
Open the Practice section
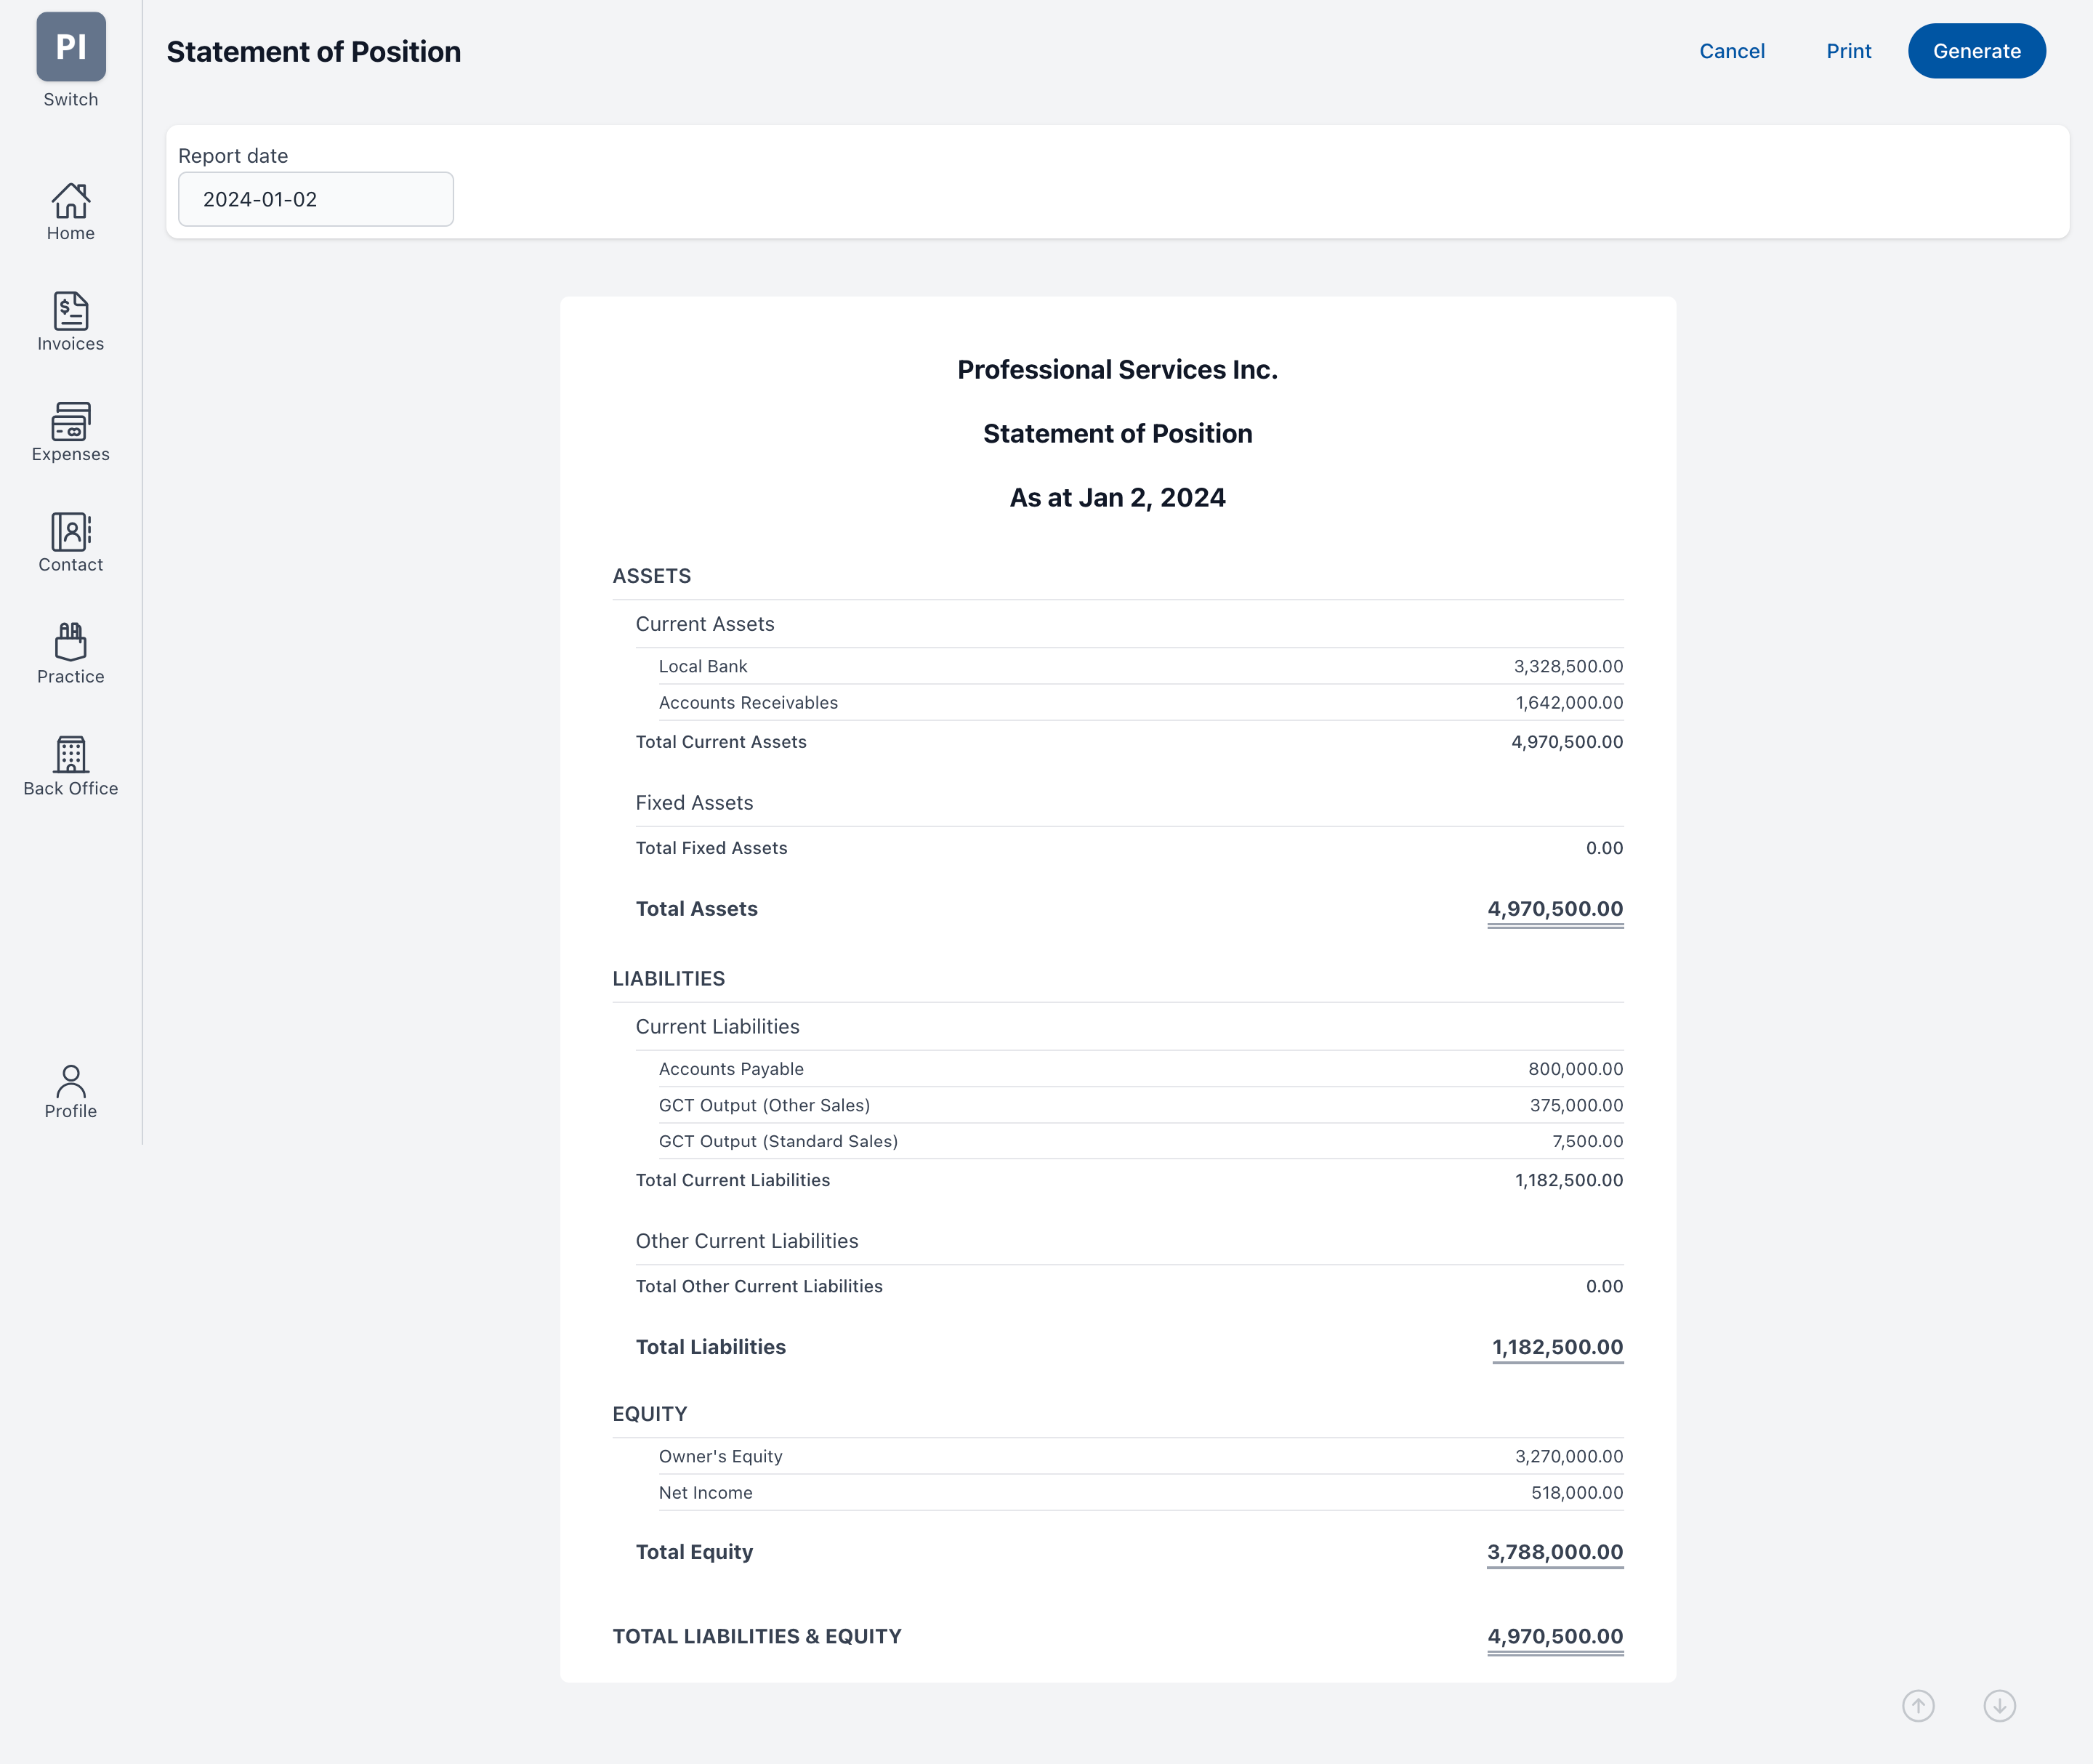pyautogui.click(x=70, y=653)
